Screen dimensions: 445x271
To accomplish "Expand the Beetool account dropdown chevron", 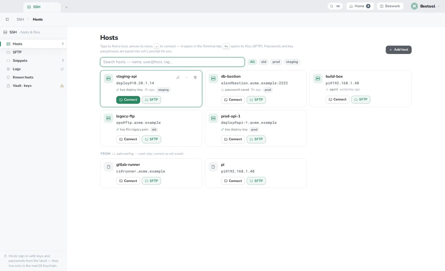I will (439, 6).
